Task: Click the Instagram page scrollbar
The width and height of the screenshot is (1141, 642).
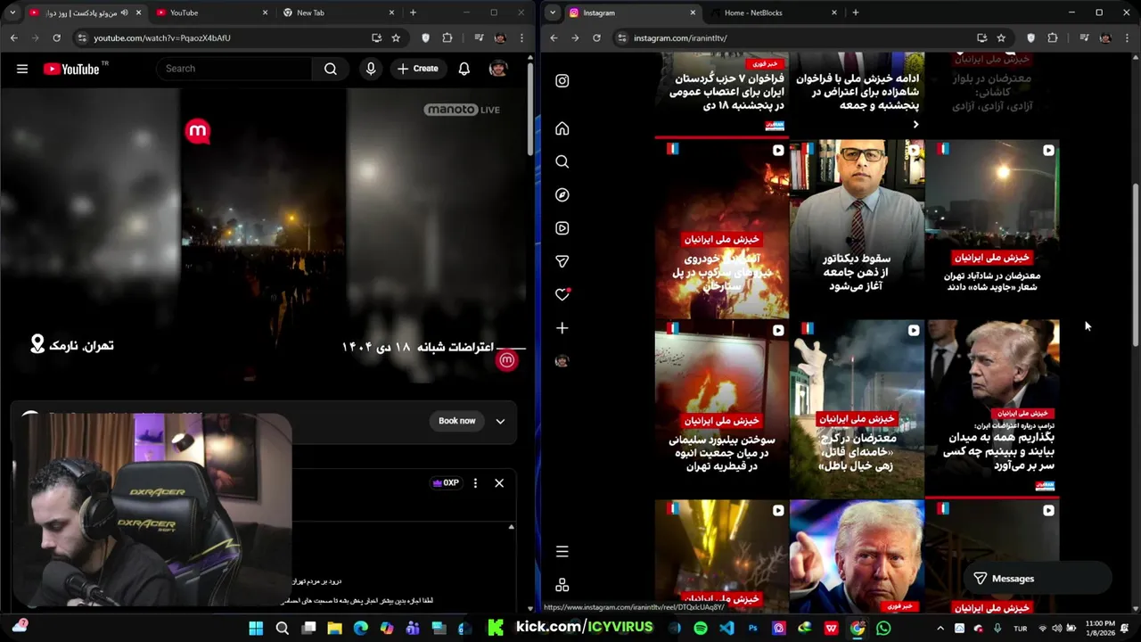Action: 1135,265
